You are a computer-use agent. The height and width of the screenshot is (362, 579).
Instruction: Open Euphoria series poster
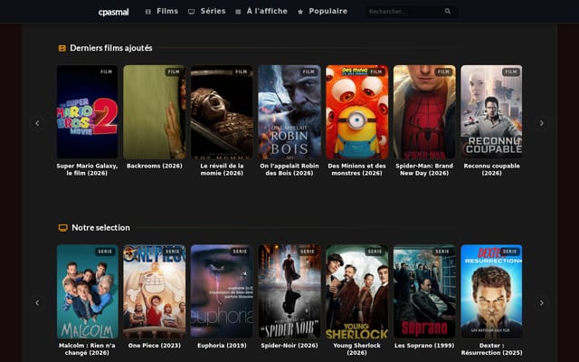click(222, 291)
